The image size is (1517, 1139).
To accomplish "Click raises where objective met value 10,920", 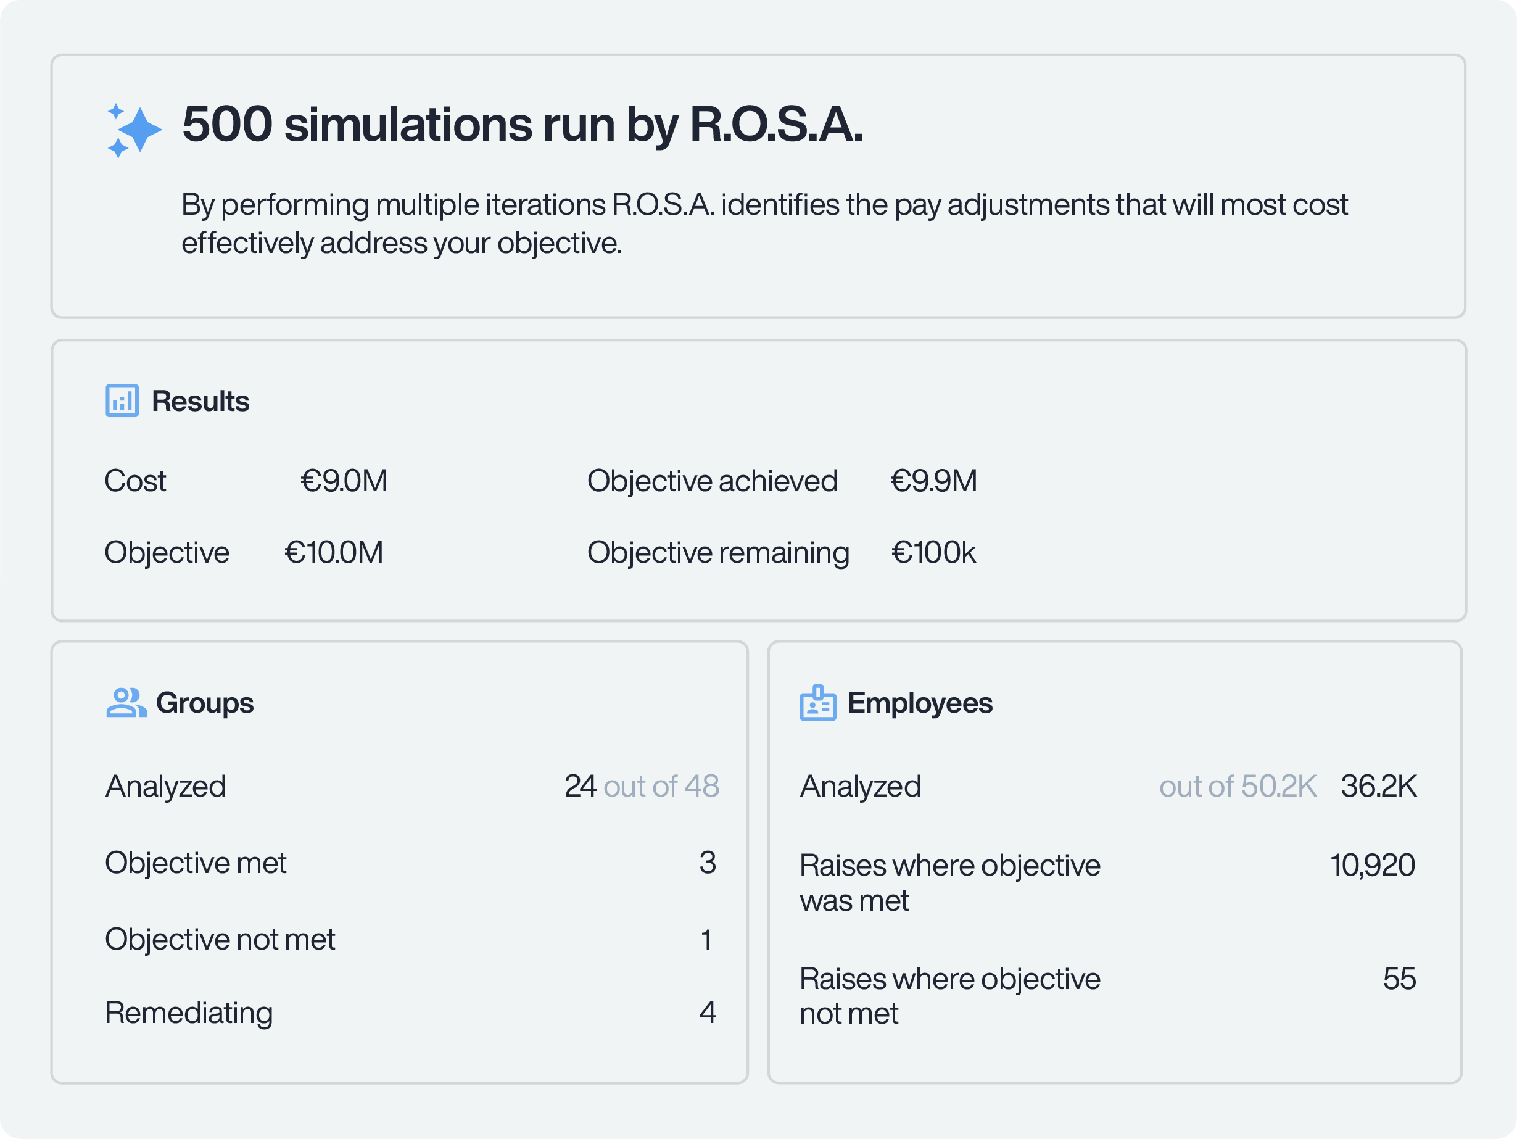I will click(1371, 864).
